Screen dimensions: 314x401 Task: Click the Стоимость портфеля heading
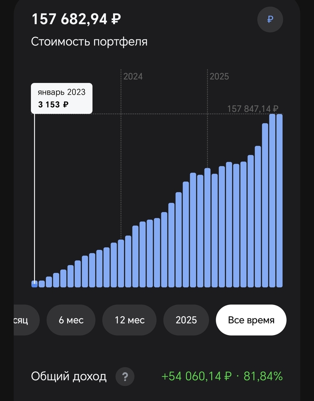[89, 42]
